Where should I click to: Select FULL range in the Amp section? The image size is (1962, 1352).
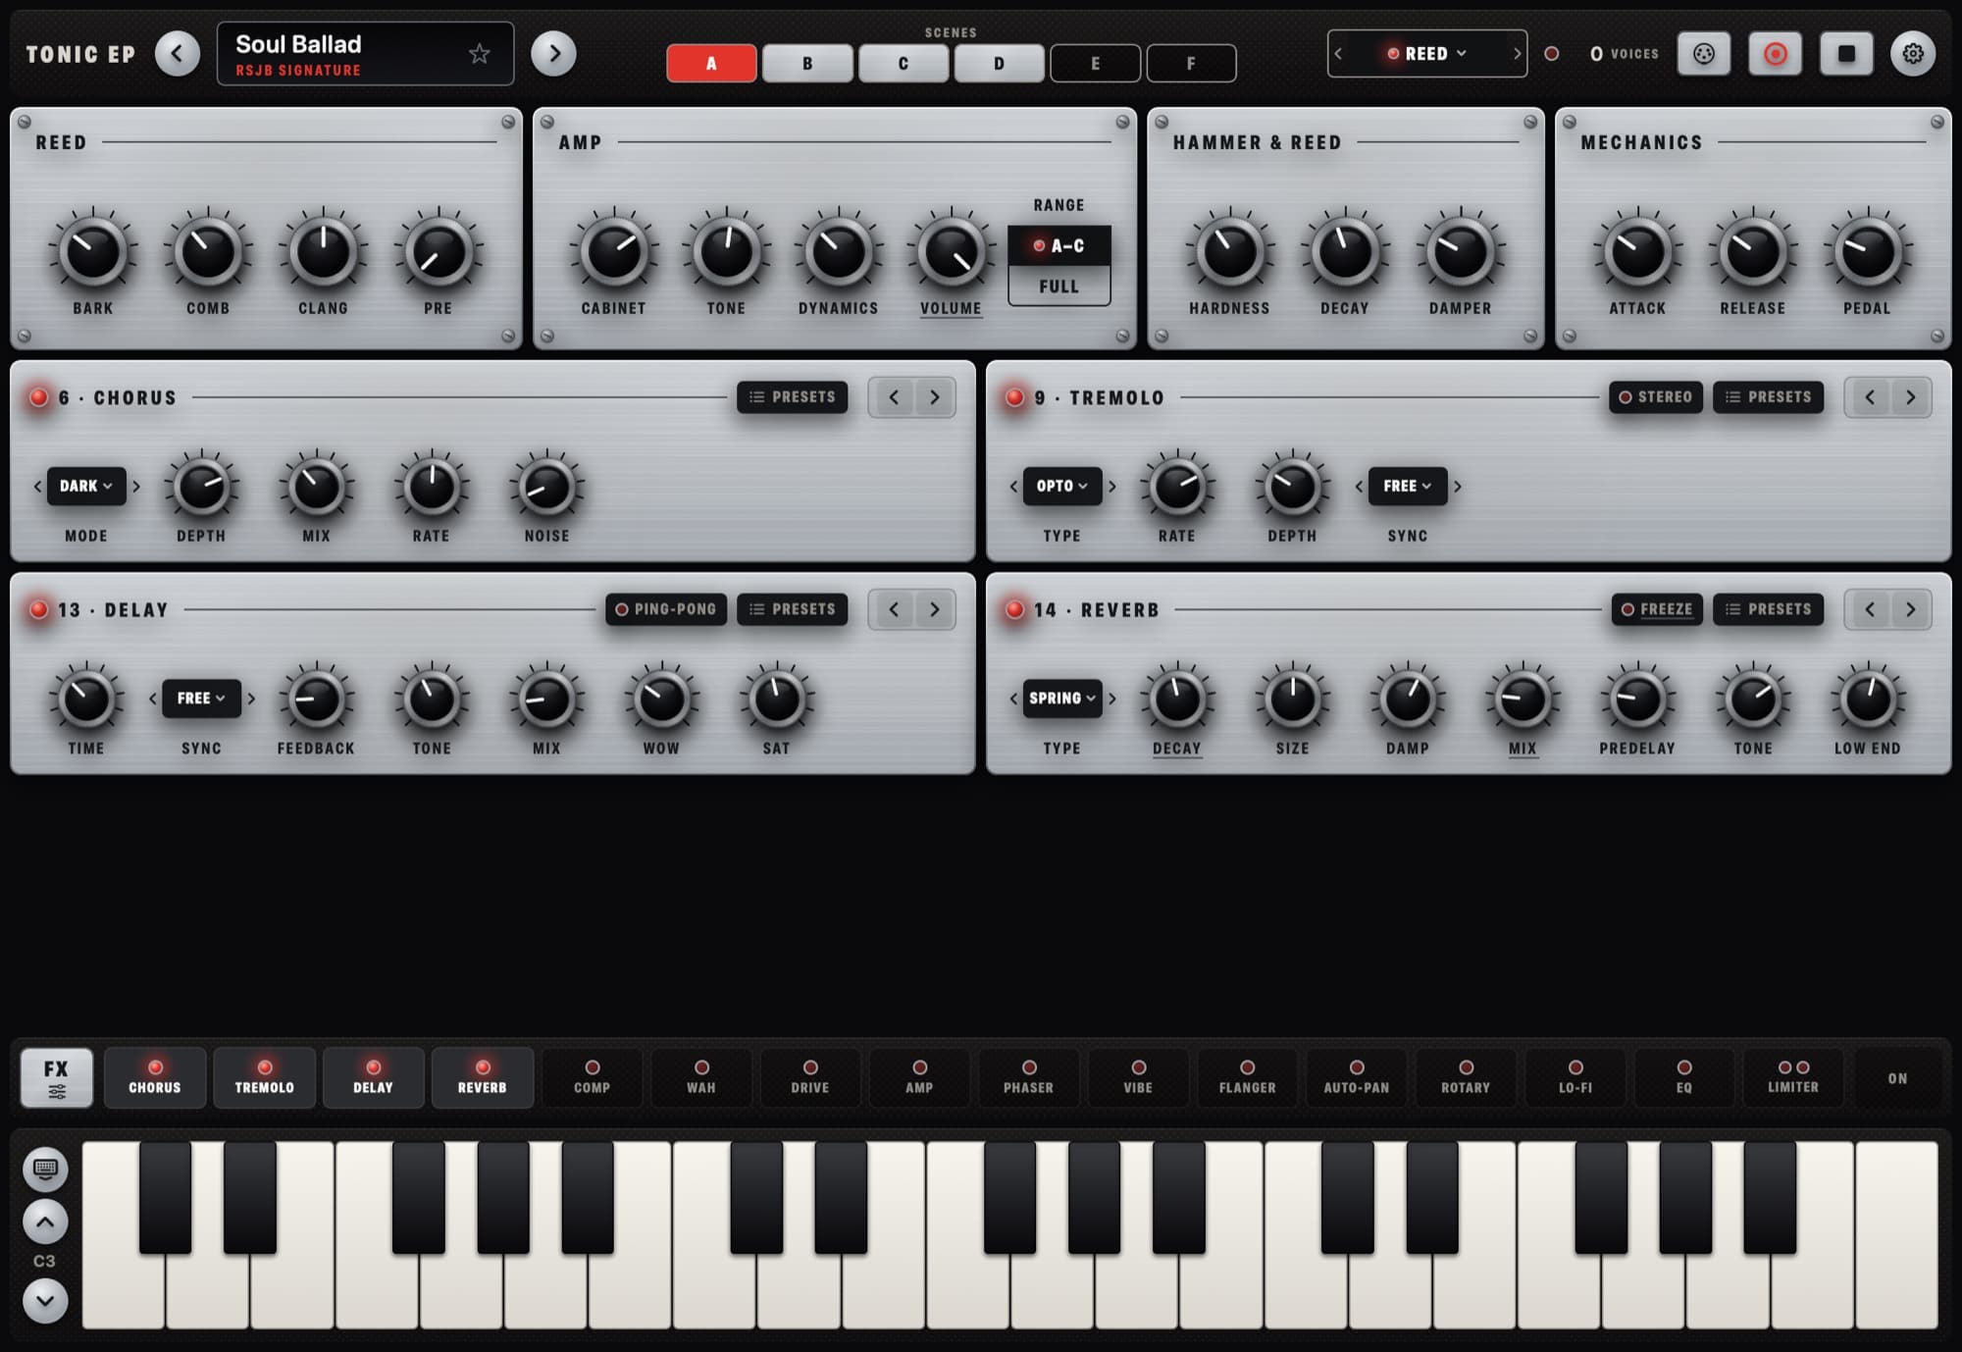[1058, 286]
